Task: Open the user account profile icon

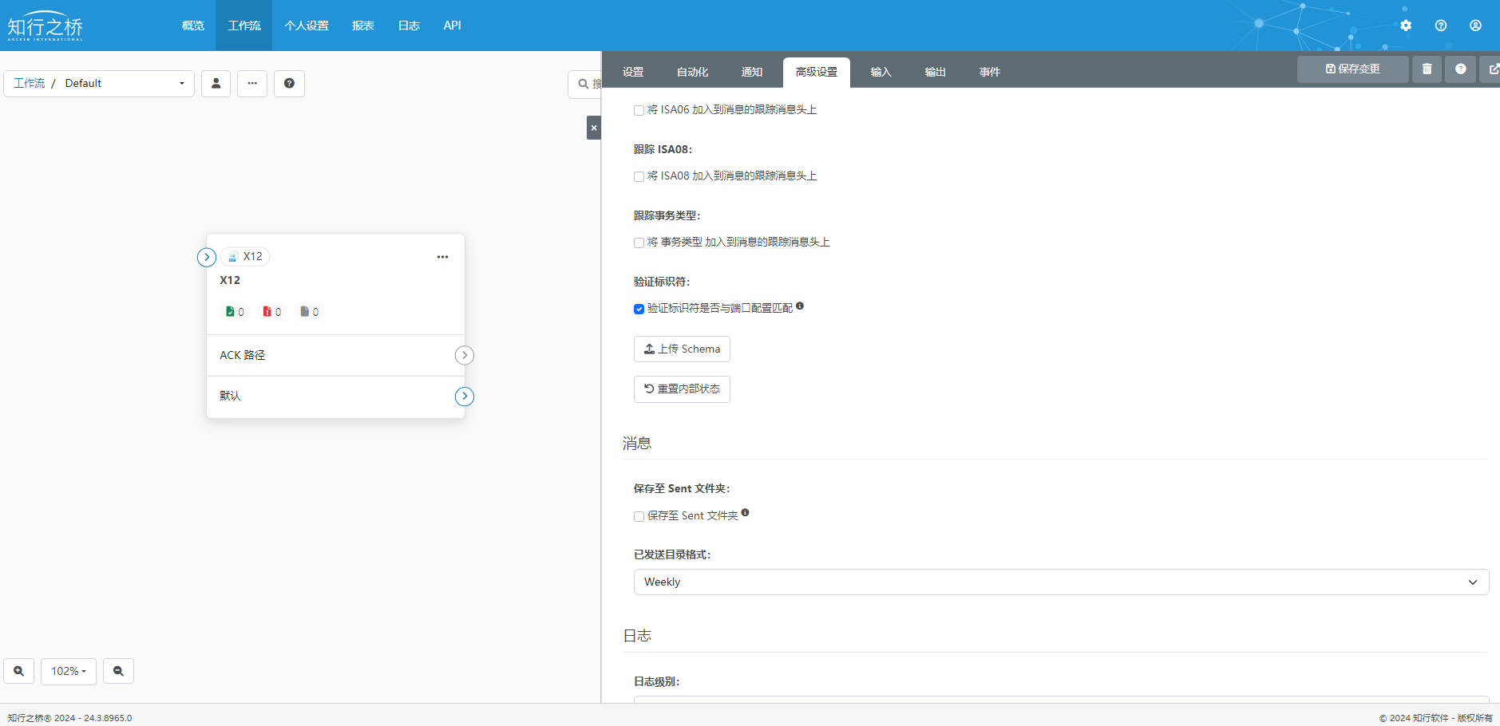Action: tap(1475, 26)
